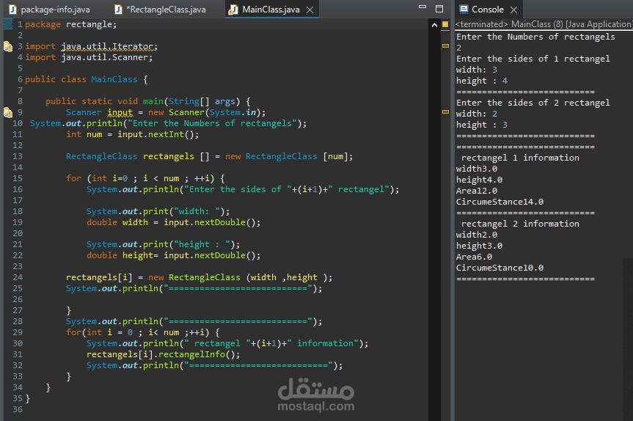The image size is (633, 421).
Task: Activate the Console view tab
Action: pyautogui.click(x=488, y=10)
